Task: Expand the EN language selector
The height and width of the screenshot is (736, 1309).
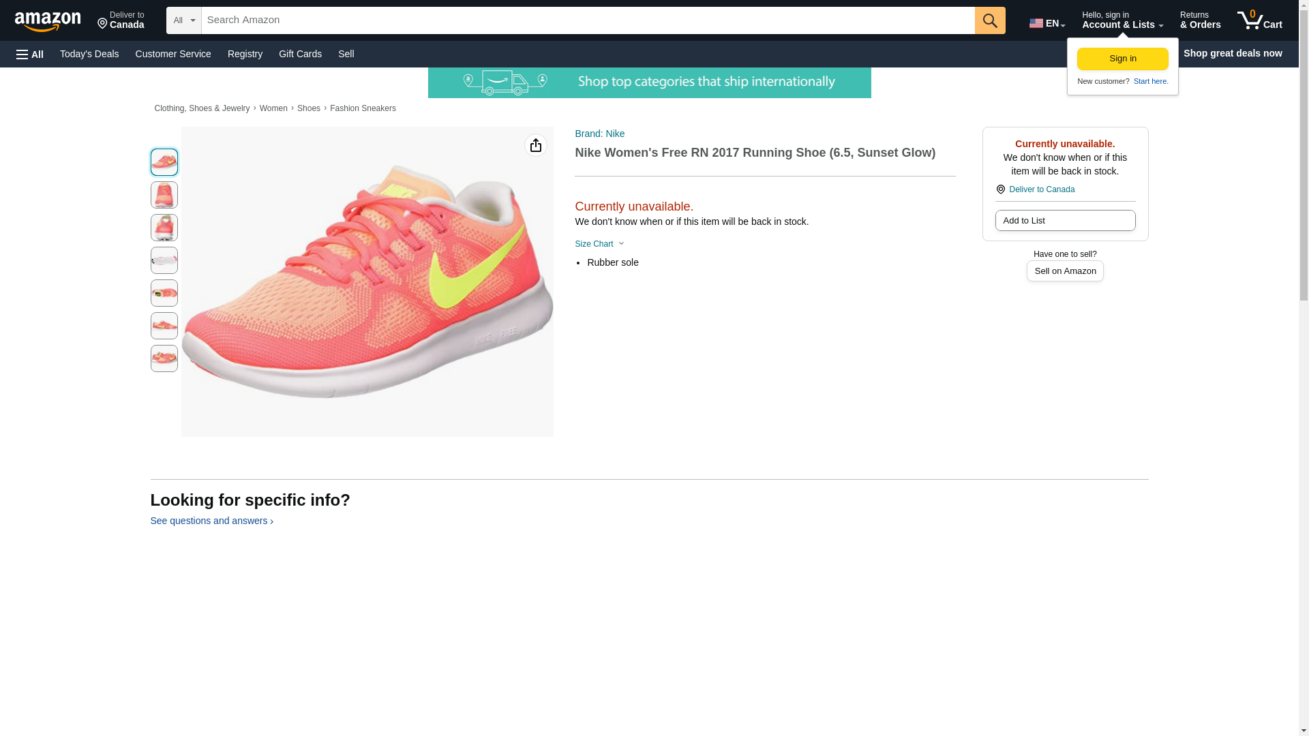Action: pos(1047,23)
